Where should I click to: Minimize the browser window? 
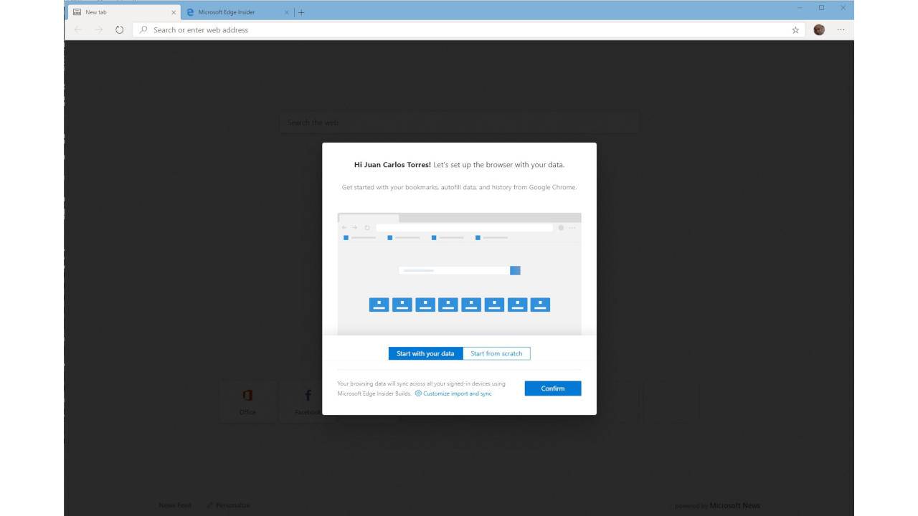pyautogui.click(x=800, y=7)
